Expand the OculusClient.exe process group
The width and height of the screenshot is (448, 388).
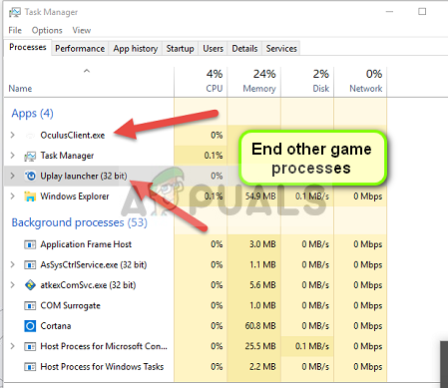13,135
